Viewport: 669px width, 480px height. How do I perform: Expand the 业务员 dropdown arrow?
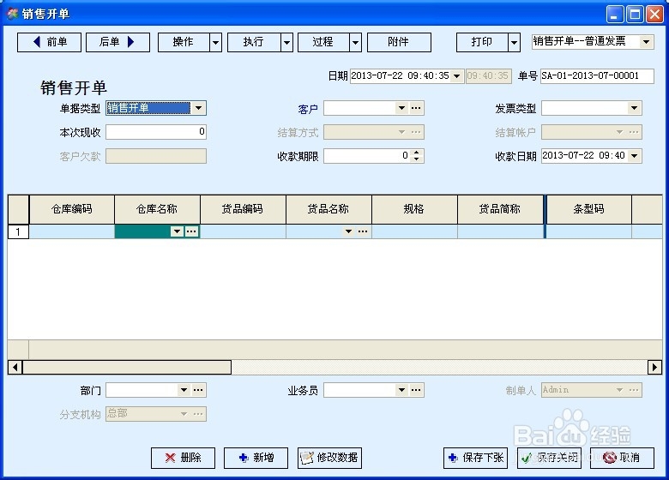point(401,390)
